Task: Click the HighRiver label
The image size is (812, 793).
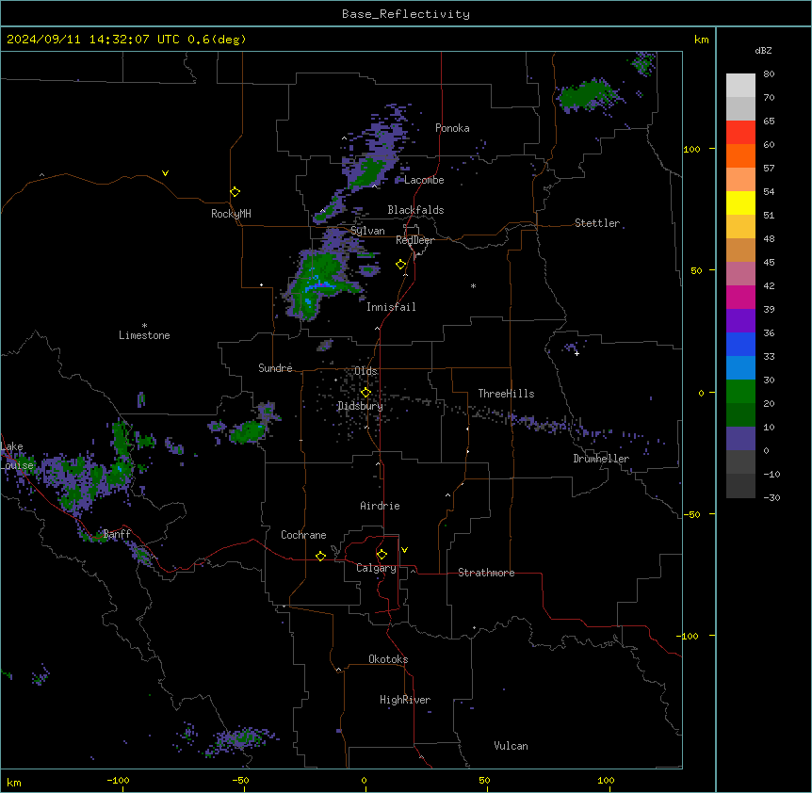Action: pyautogui.click(x=405, y=700)
